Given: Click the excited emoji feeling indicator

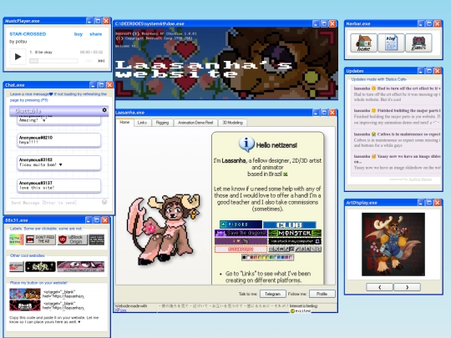Looking at the screenshot, I should (x=301, y=310).
